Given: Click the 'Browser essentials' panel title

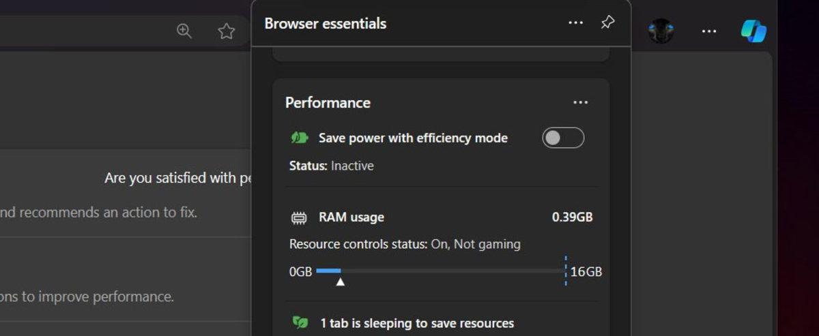Looking at the screenshot, I should [x=325, y=23].
